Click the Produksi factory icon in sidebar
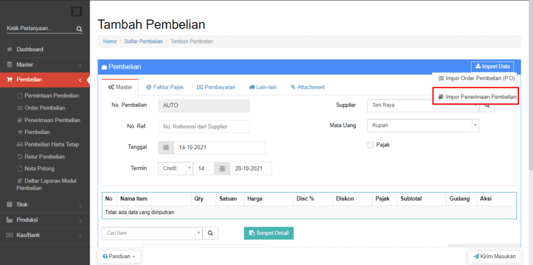Image resolution: width=533 pixels, height=265 pixels. pyautogui.click(x=9, y=220)
